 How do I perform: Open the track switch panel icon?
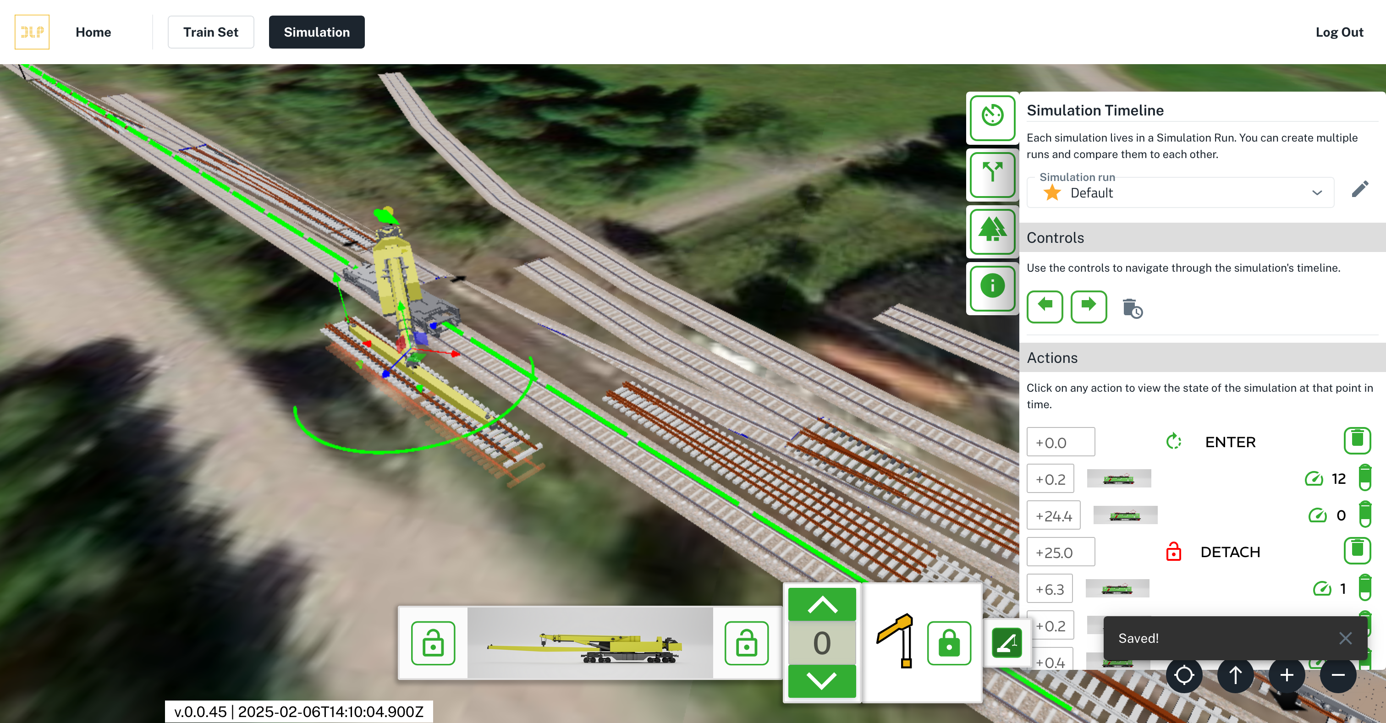[992, 174]
